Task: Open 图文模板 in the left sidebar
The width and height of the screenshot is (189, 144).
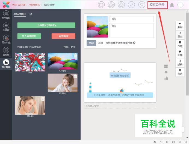Action: tap(6, 15)
